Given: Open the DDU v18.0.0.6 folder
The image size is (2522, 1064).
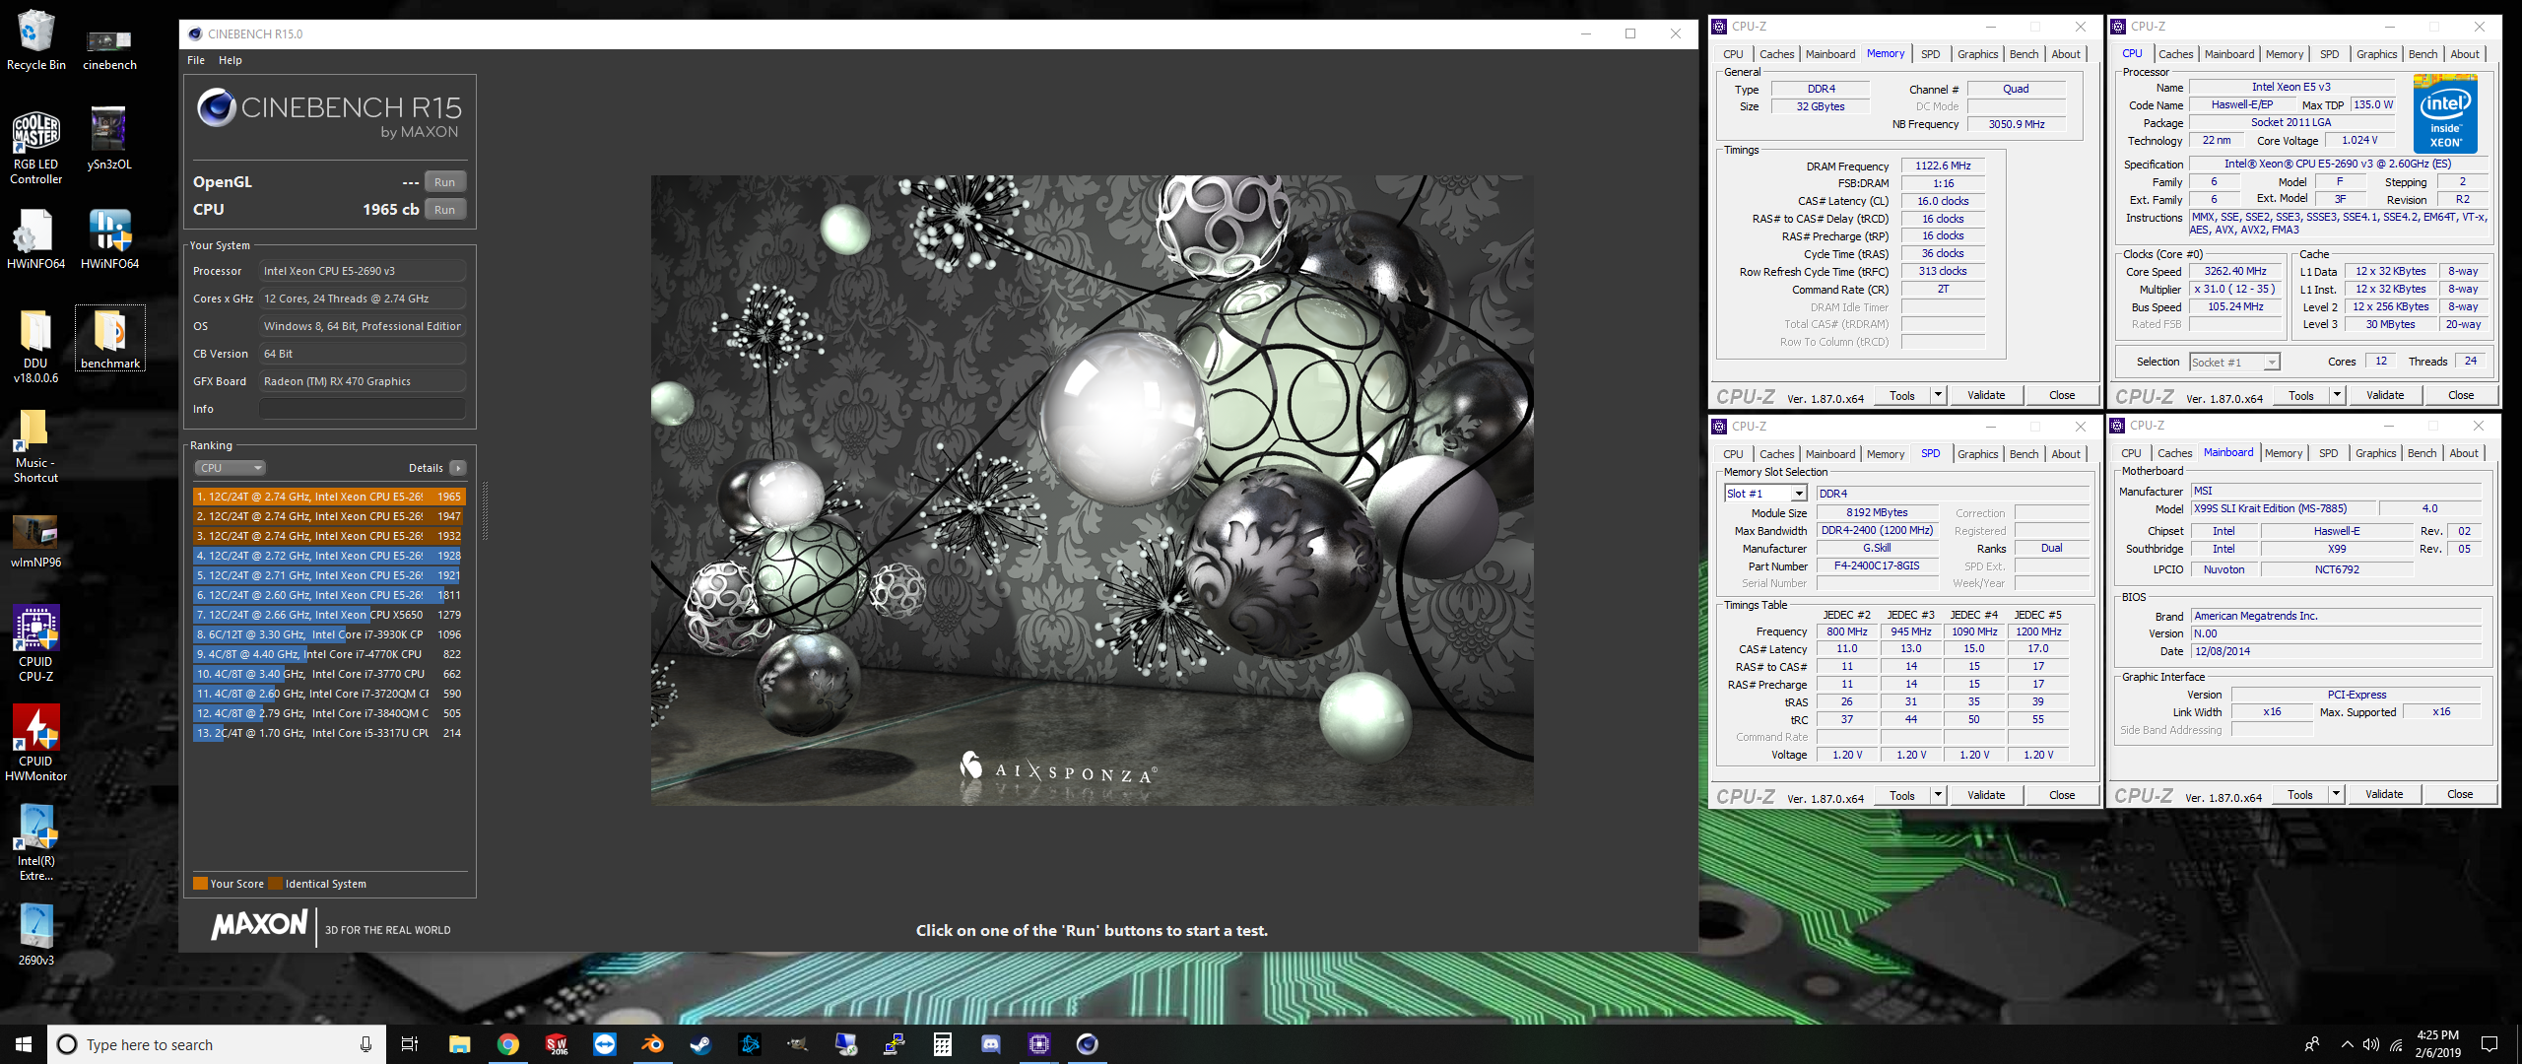Looking at the screenshot, I should tap(35, 345).
